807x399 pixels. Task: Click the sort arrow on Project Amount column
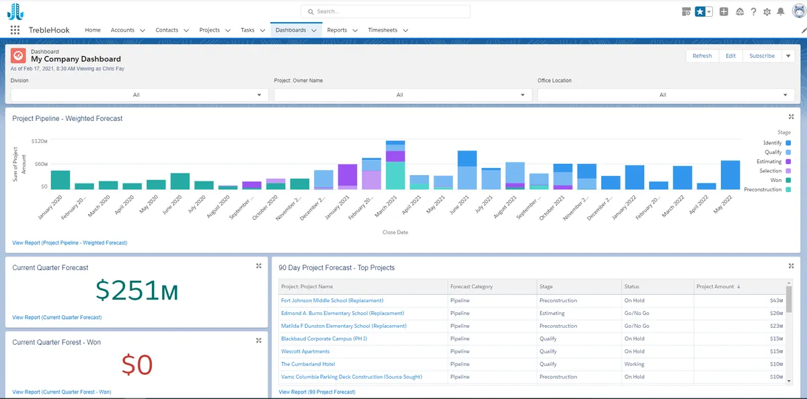pos(738,287)
